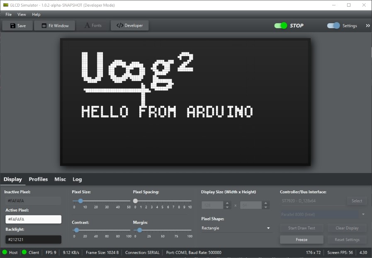Viewport: 372px width, 258px height.
Task: Click the green Client status indicator
Action: [24, 252]
